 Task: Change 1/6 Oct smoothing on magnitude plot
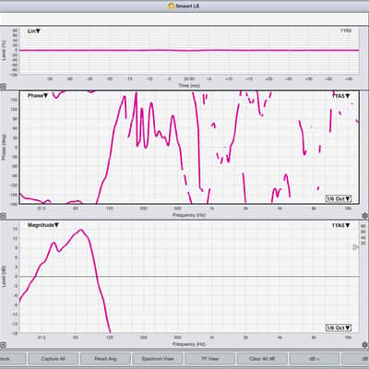coord(339,327)
